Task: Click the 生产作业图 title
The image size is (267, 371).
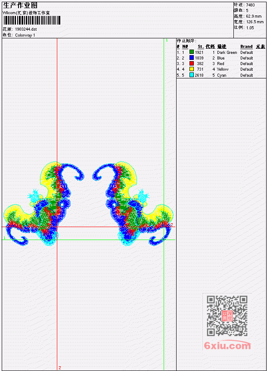Action: point(20,6)
